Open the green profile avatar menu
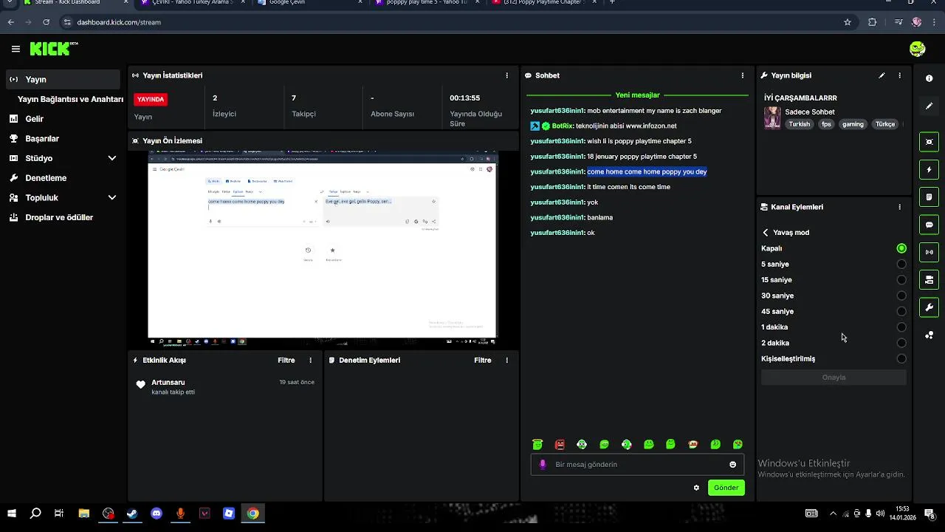The height and width of the screenshot is (532, 945). point(918,49)
